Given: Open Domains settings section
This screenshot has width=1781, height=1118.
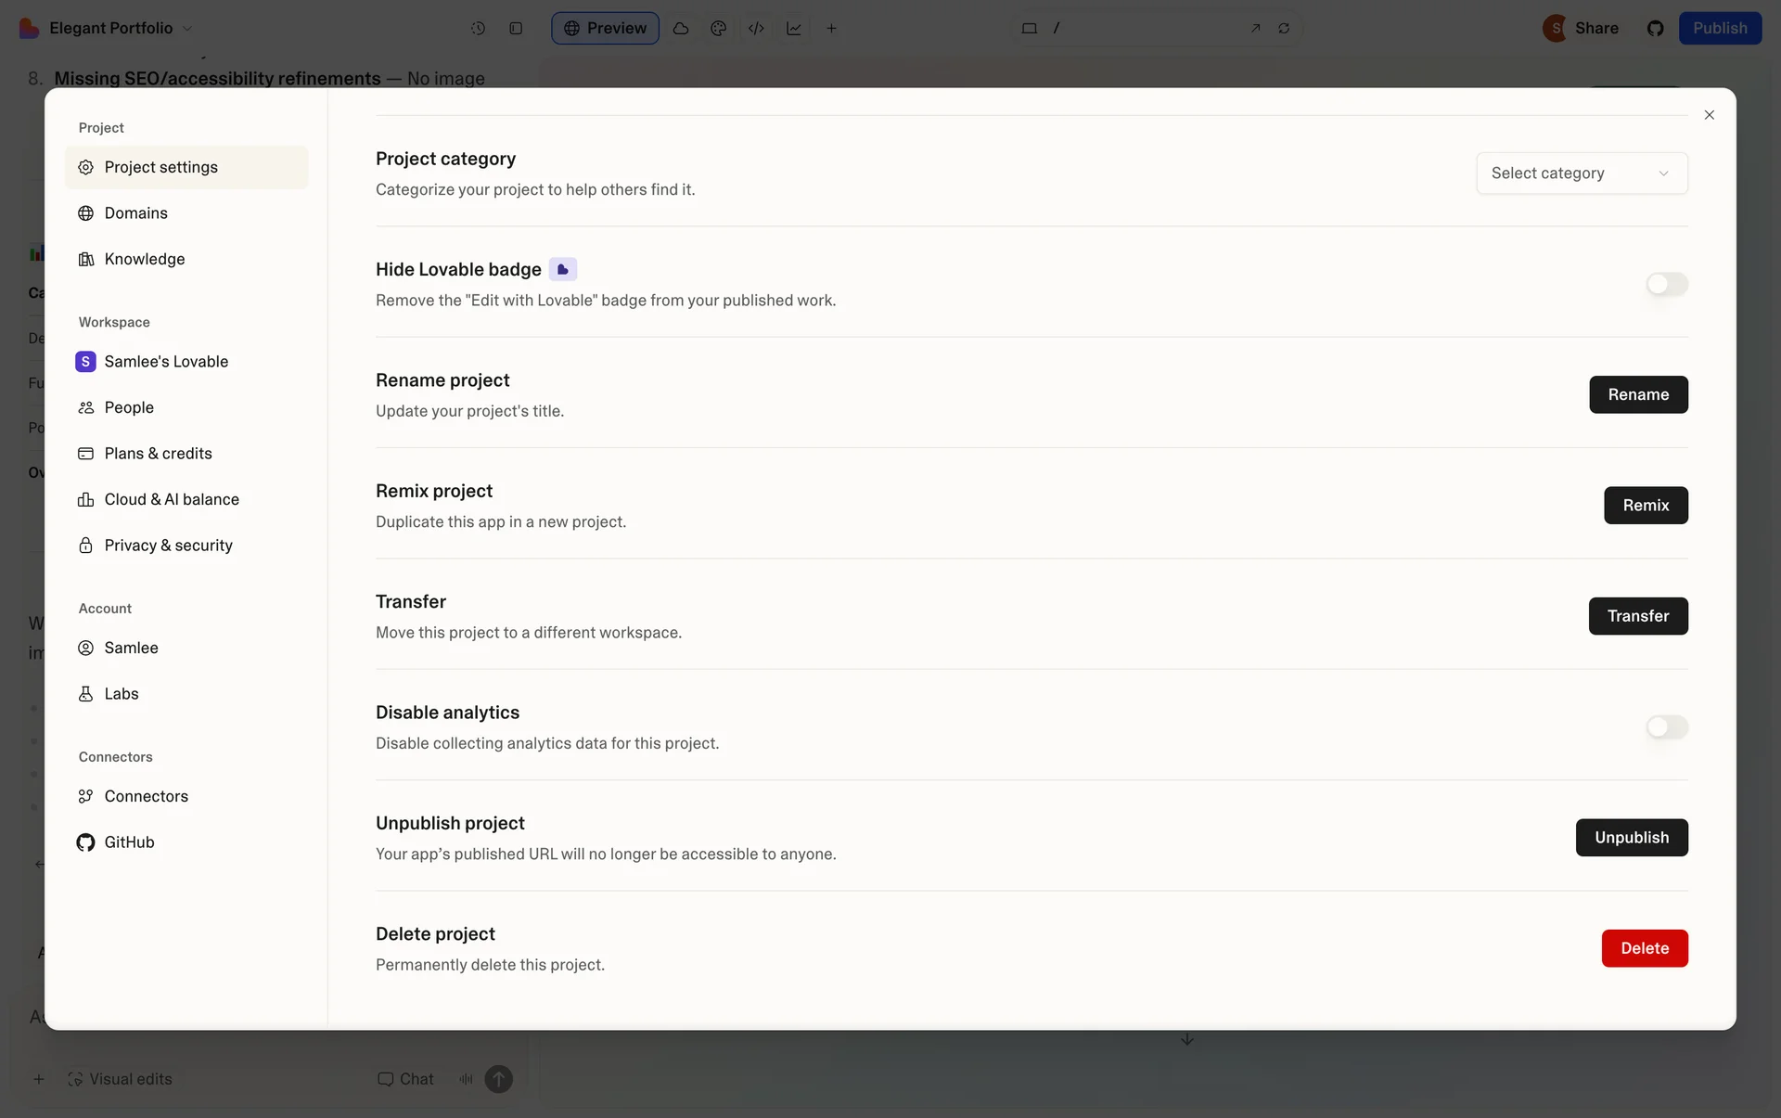Looking at the screenshot, I should 135,213.
